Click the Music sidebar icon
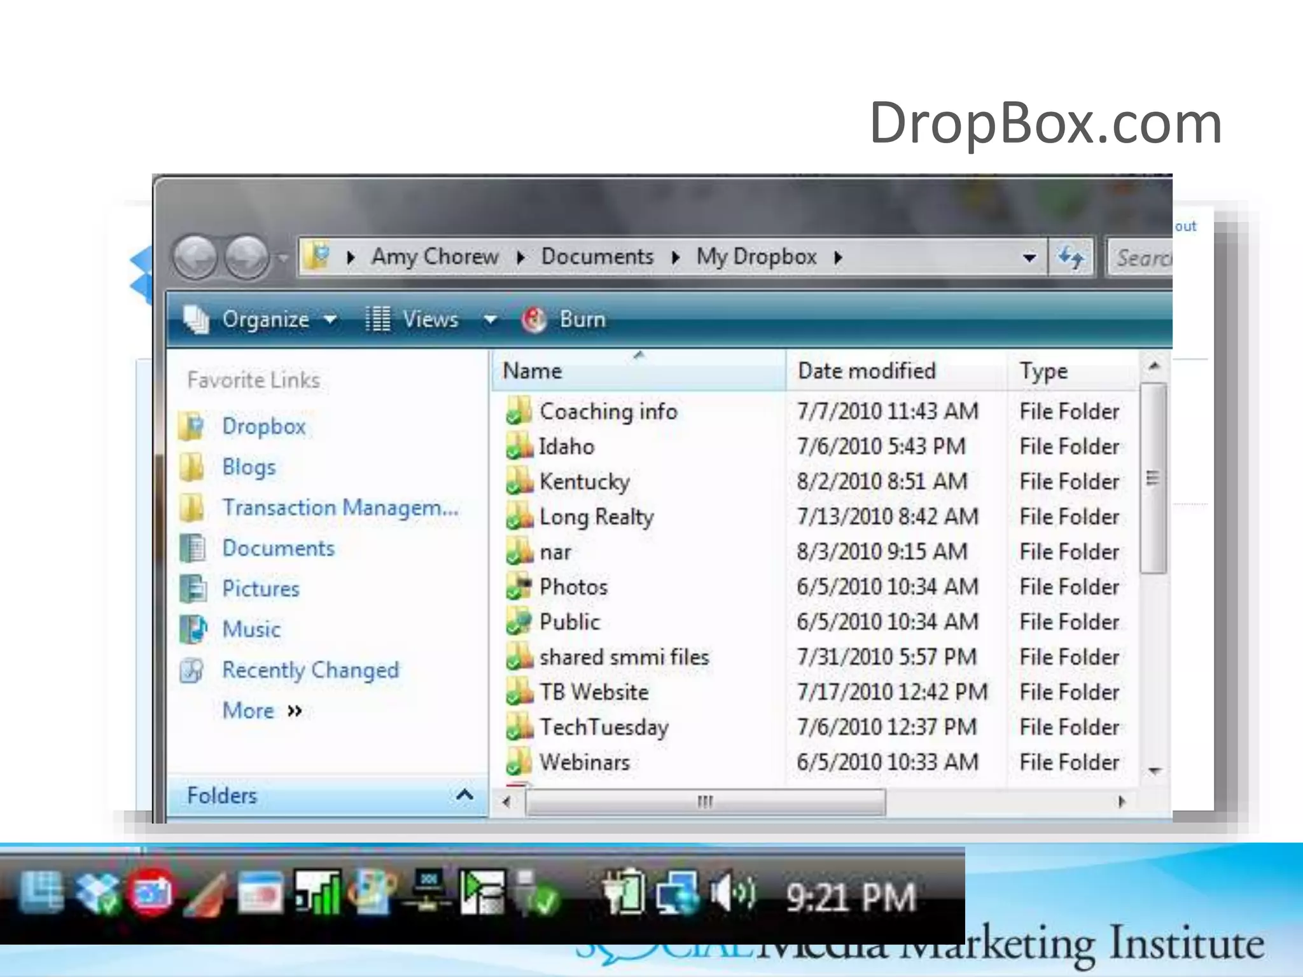1303x977 pixels. pos(193,629)
